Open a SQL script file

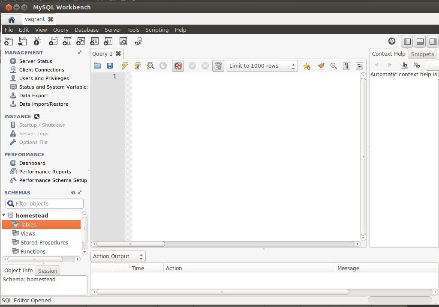[x=22, y=41]
